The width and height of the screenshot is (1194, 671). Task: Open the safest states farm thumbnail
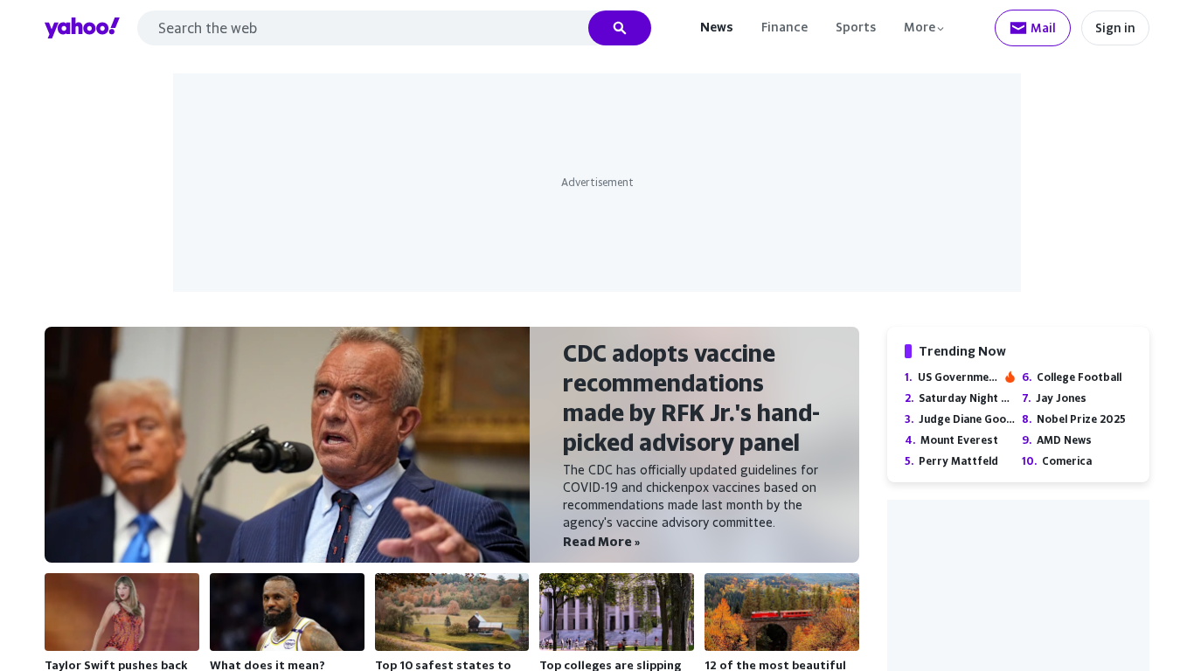pos(451,612)
